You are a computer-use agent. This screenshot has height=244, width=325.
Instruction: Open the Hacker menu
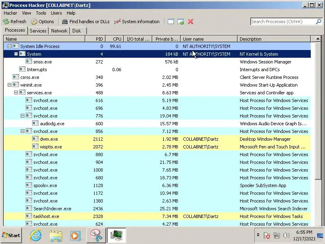pyautogui.click(x=11, y=13)
